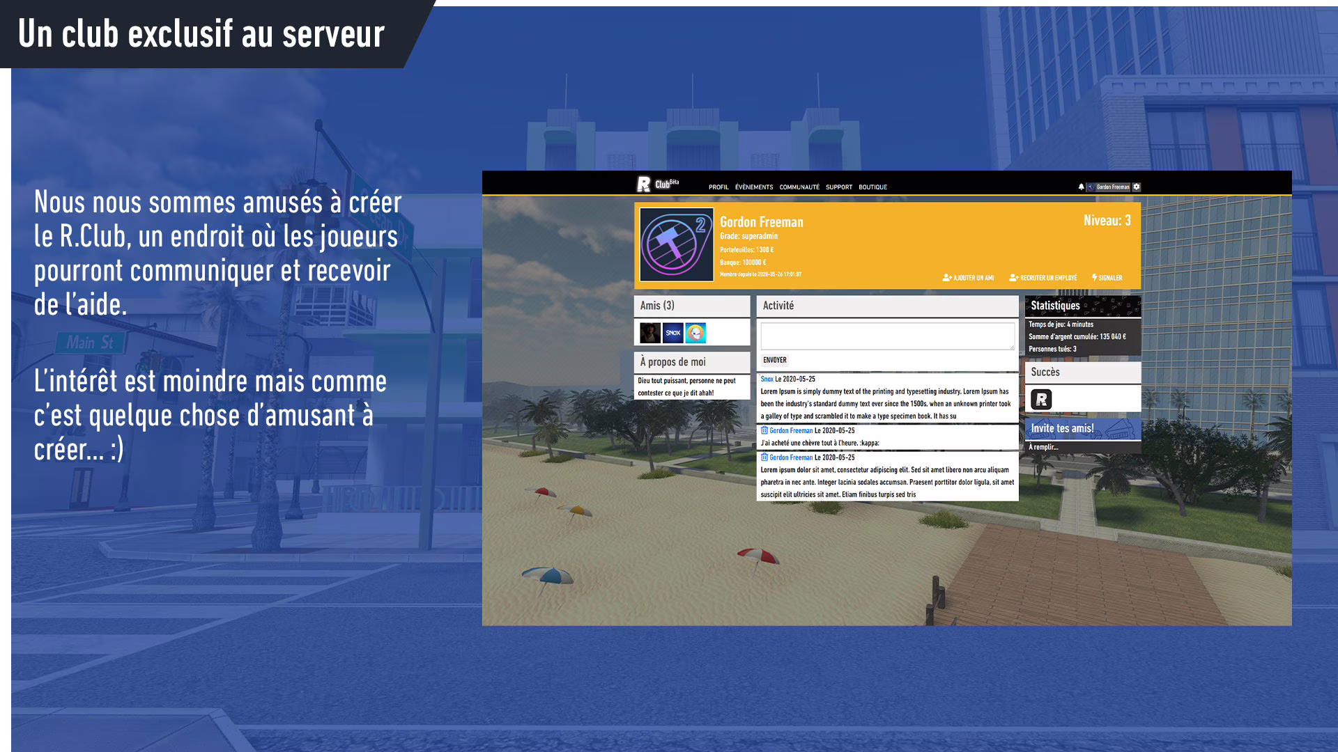This screenshot has width=1338, height=752.
Task: Open the settings gear icon in navbar
Action: coord(1137,187)
